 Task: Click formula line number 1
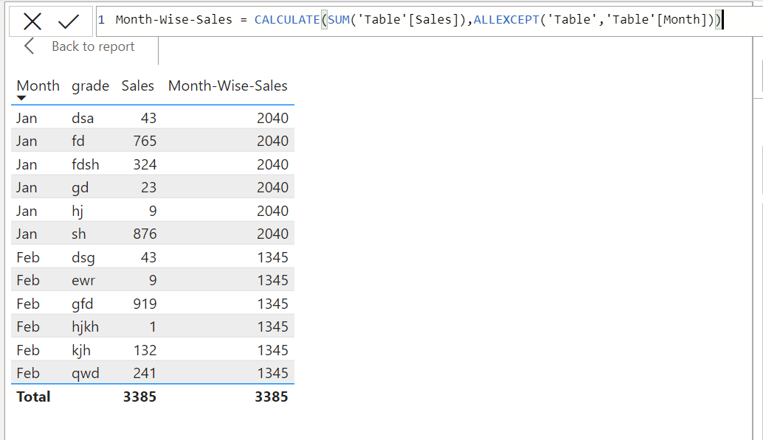pos(101,20)
